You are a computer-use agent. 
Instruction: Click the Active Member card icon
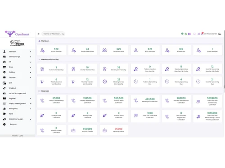[x=42, y=50]
